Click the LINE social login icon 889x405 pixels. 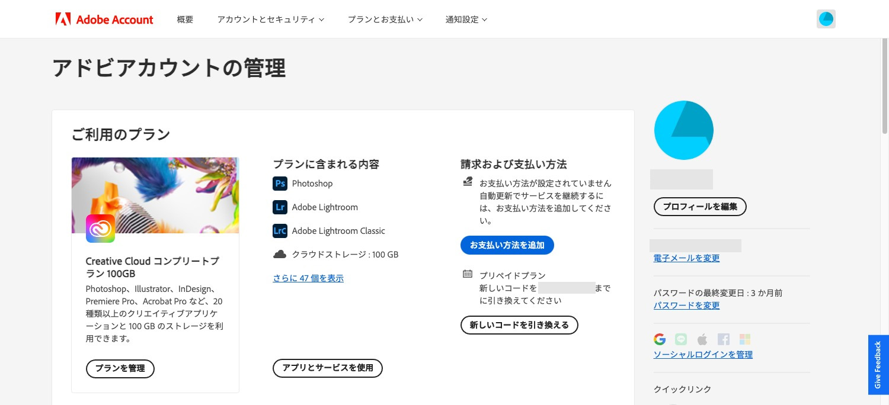pyautogui.click(x=681, y=339)
